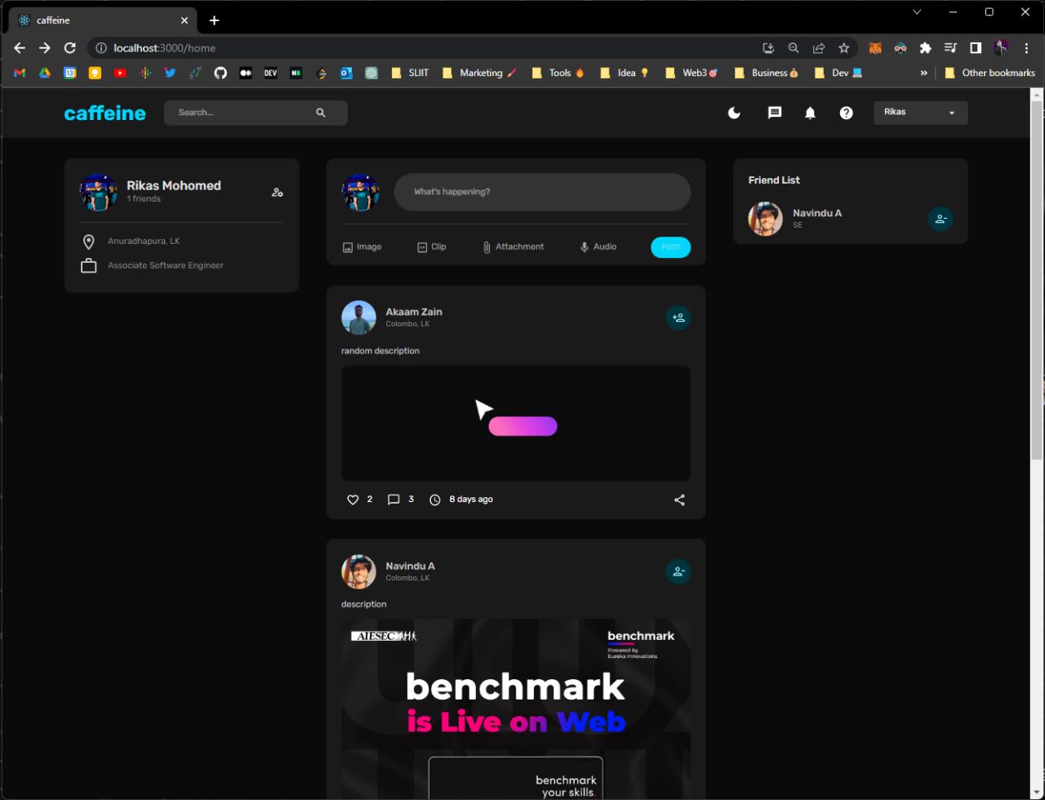1045x800 pixels.
Task: Choose the Clip upload option
Action: (x=432, y=247)
